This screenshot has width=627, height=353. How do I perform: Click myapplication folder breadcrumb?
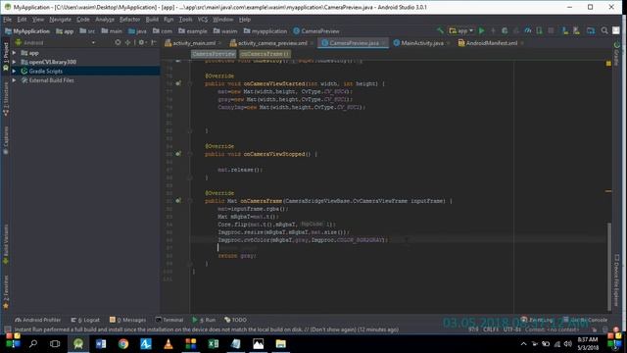[x=265, y=31]
